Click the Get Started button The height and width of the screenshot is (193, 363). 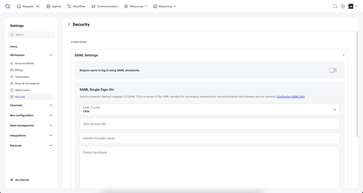(x=20, y=180)
